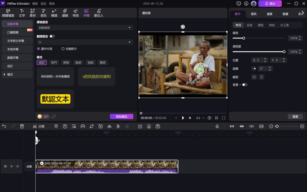Click the rotation center lock circle icon

pos(254,69)
